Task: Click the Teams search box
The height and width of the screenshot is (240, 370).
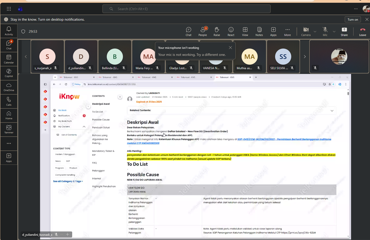Action: click(187, 9)
